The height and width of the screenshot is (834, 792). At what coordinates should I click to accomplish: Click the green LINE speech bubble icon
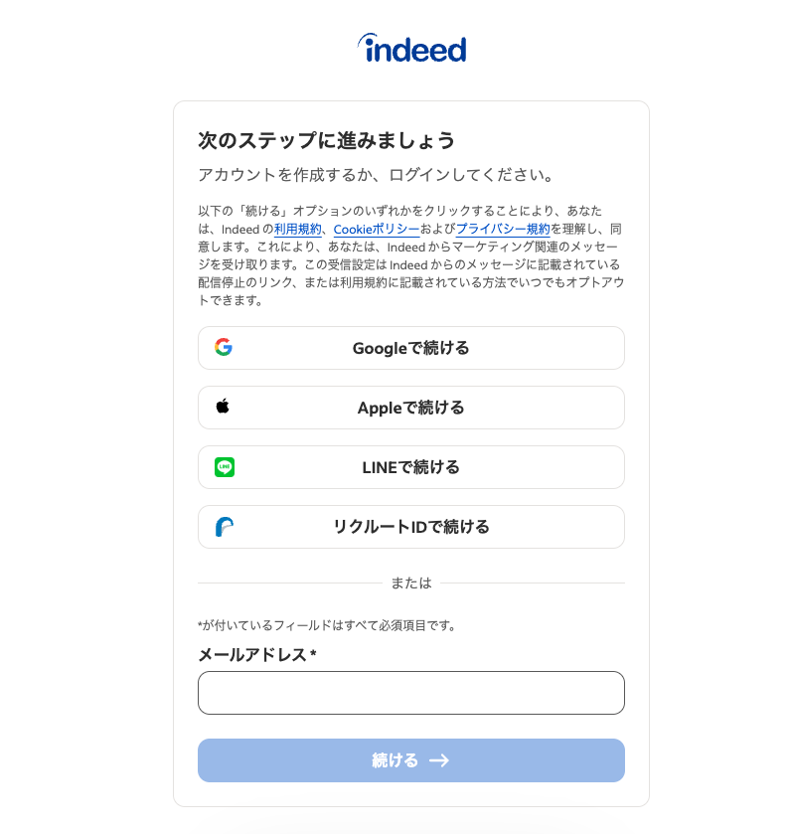tap(225, 466)
